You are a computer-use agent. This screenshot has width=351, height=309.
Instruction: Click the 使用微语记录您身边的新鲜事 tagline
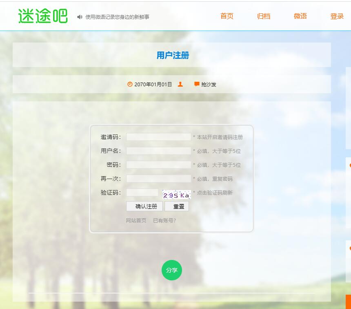point(117,17)
